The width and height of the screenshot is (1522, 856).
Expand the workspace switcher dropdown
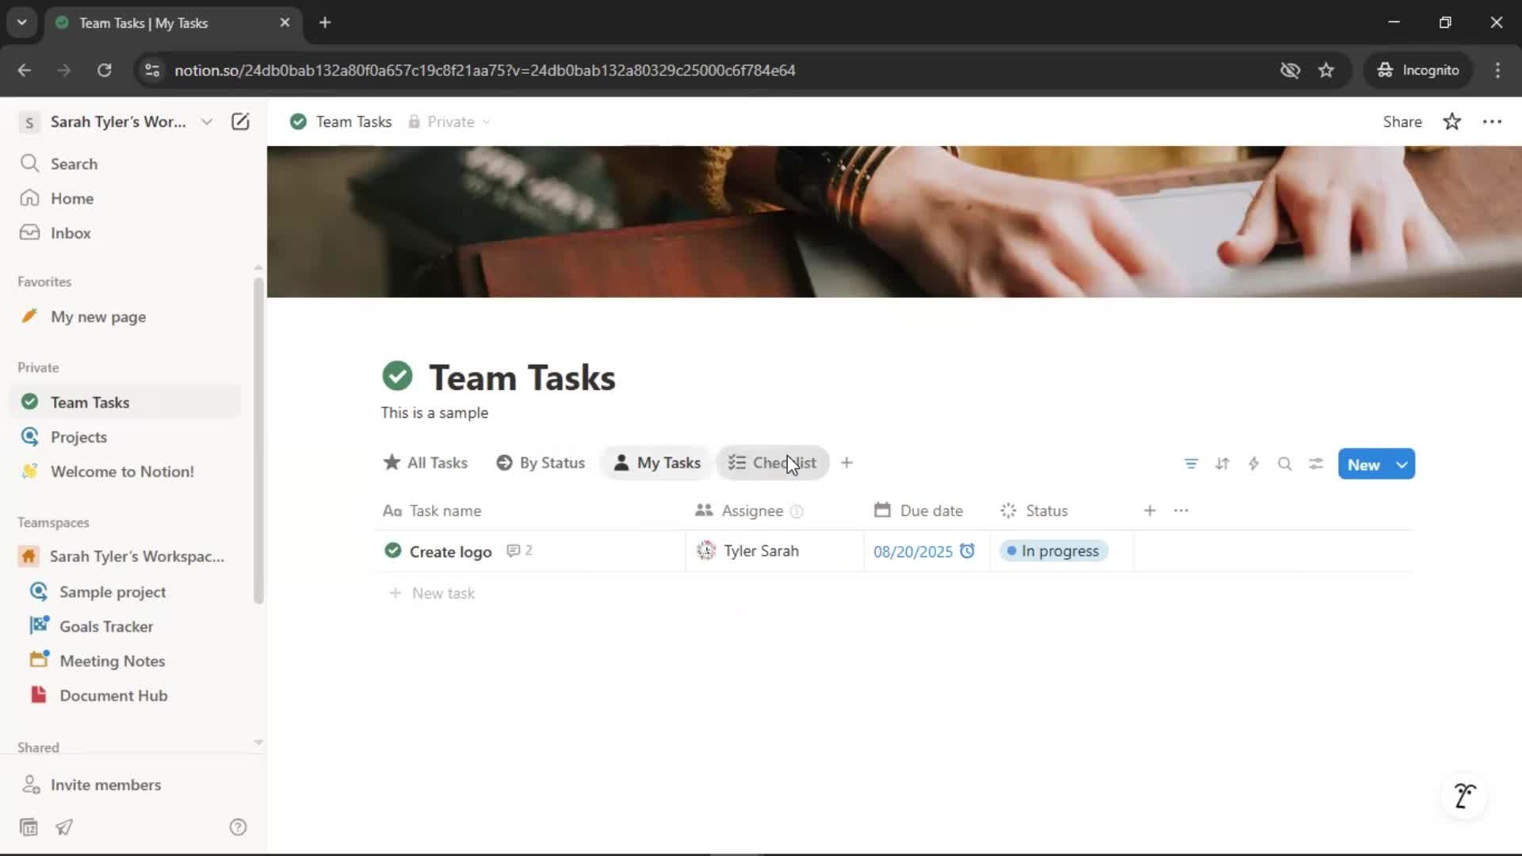[206, 121]
